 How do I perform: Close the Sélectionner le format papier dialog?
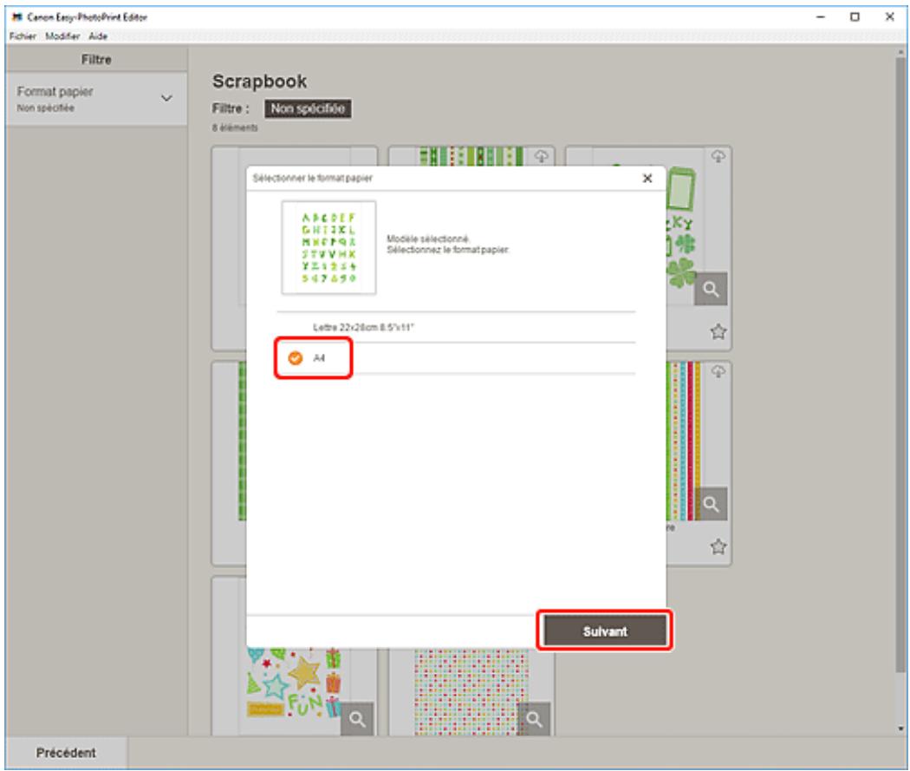(x=647, y=179)
